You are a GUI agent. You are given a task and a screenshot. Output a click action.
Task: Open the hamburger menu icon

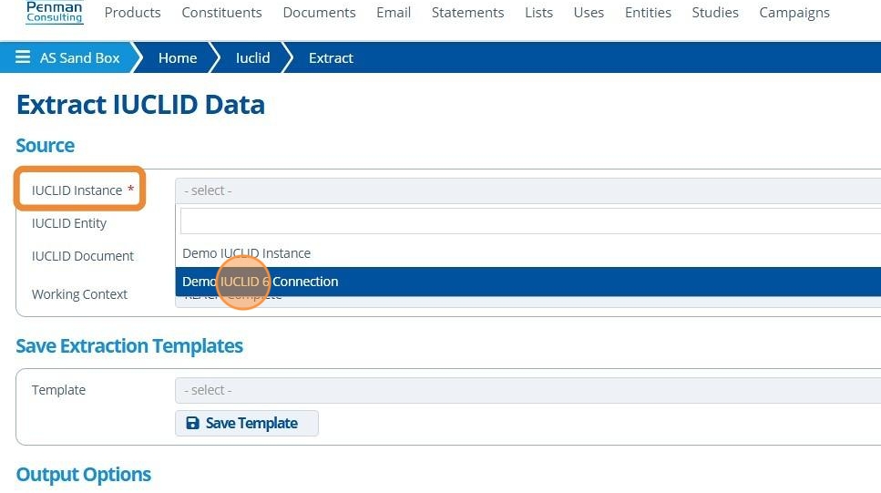pos(23,56)
